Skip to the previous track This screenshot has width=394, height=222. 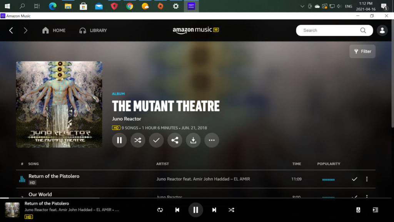tap(177, 210)
